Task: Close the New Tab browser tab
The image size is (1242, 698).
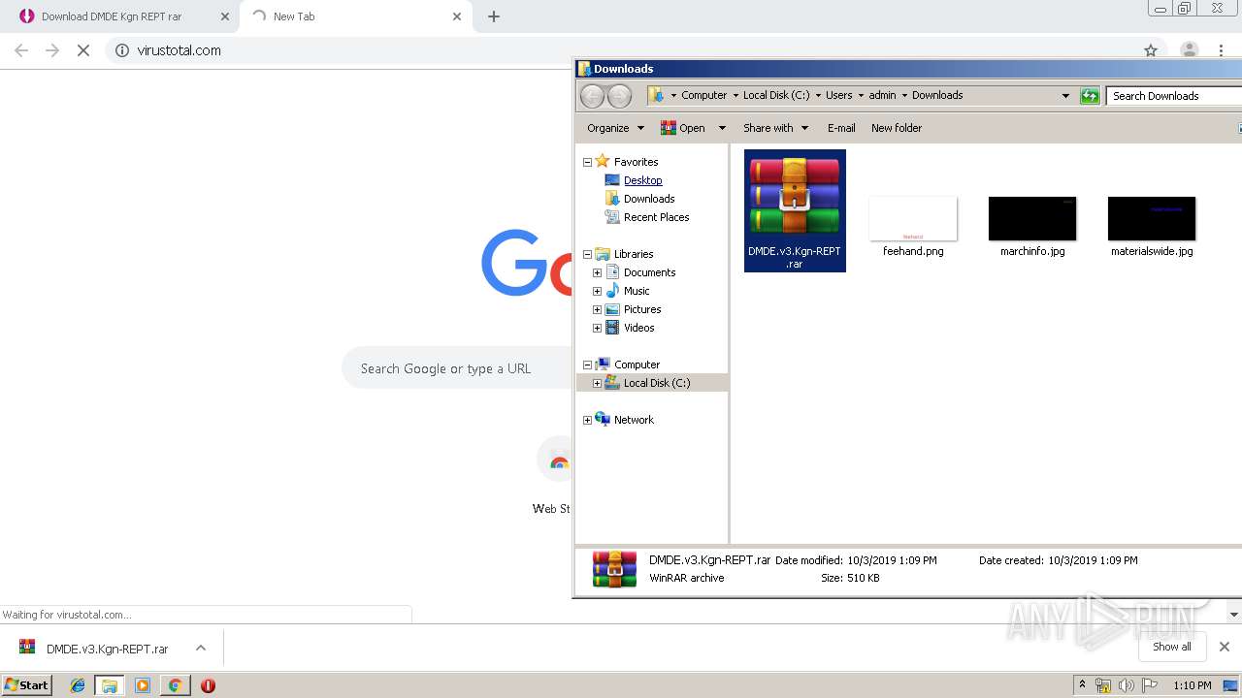Action: click(x=457, y=16)
